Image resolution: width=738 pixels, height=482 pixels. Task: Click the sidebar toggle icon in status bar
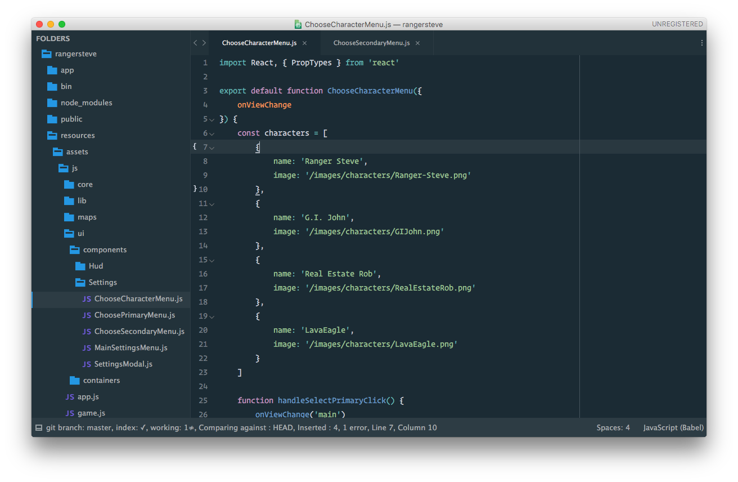39,427
